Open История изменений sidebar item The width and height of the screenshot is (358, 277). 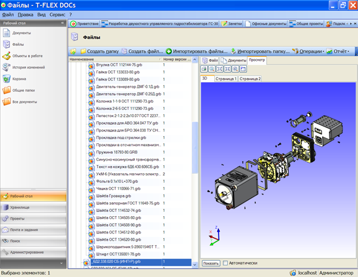coord(24,67)
